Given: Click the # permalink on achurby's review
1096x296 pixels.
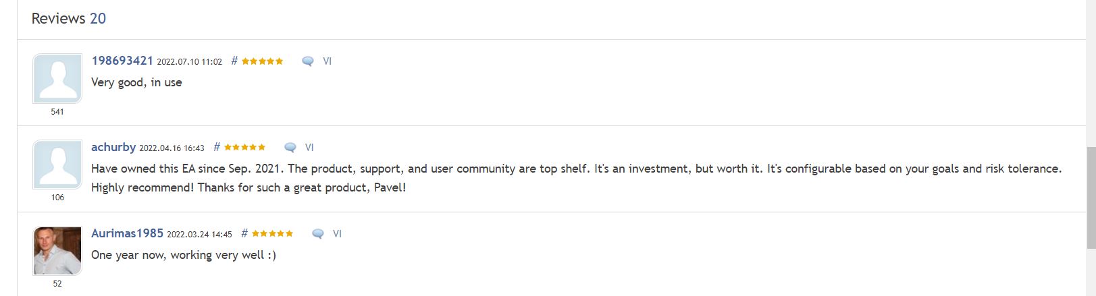Looking at the screenshot, I should pos(217,147).
